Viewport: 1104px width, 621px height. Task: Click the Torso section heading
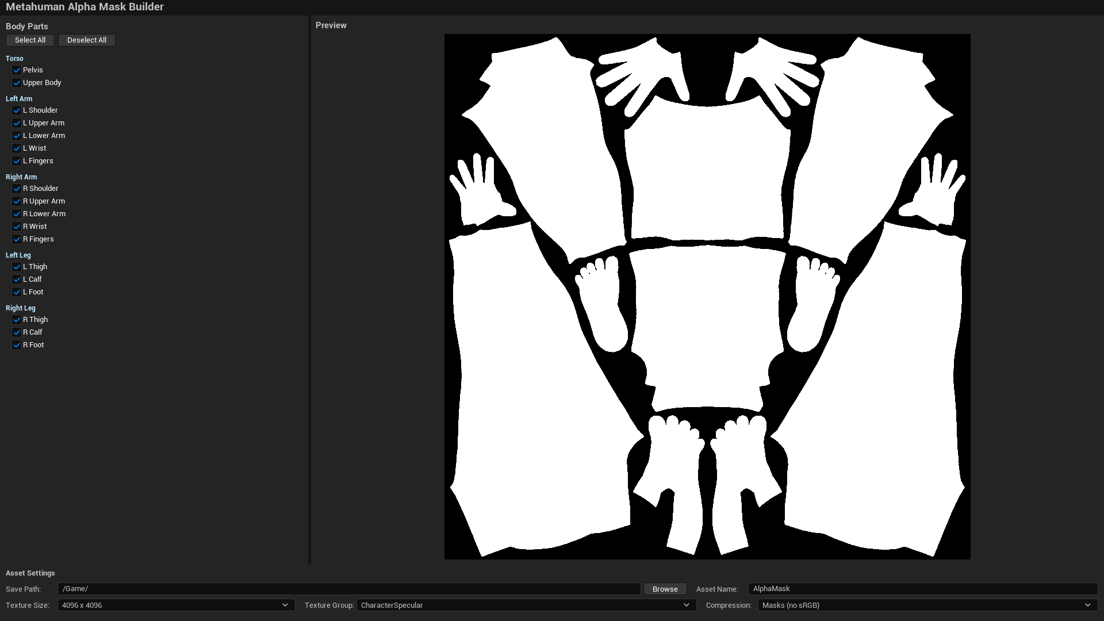pyautogui.click(x=14, y=59)
